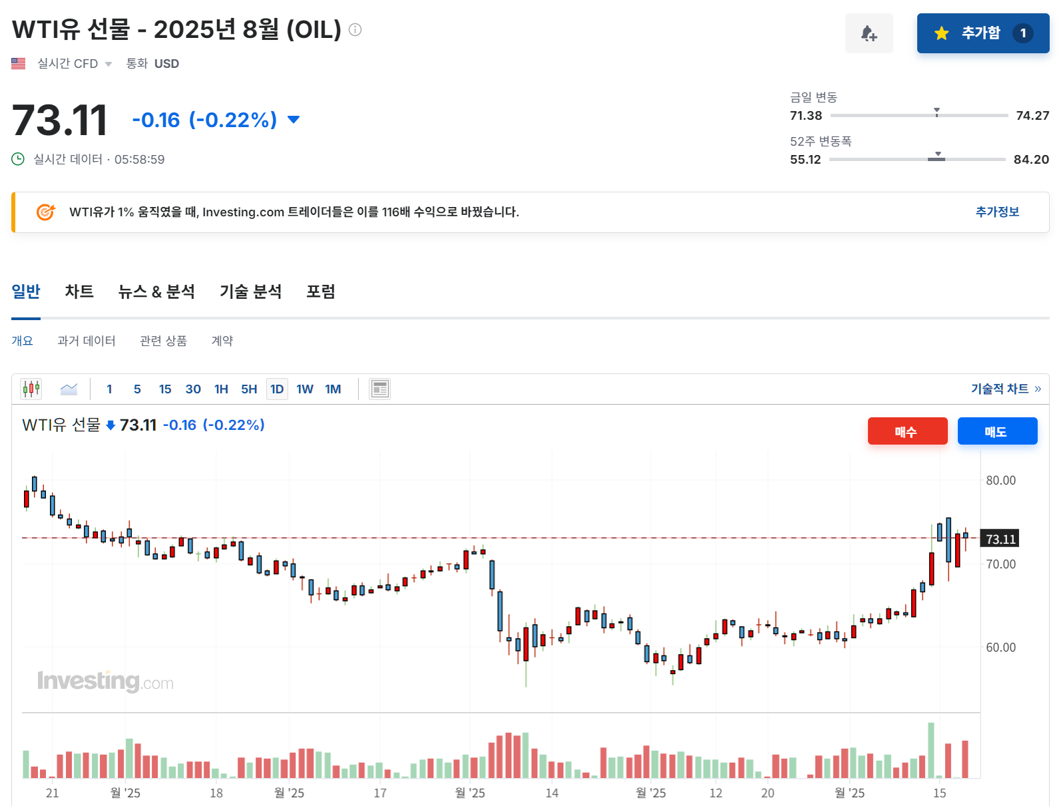Set chart interval to 5 minutes
This screenshot has width=1061, height=806.
click(137, 389)
